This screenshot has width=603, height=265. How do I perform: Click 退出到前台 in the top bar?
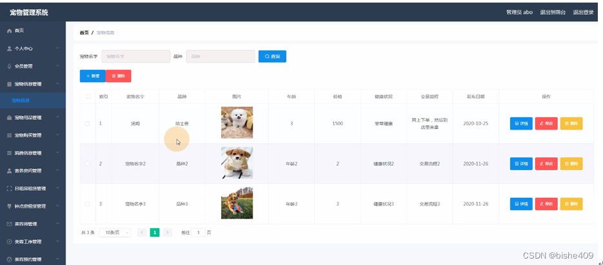click(x=553, y=12)
